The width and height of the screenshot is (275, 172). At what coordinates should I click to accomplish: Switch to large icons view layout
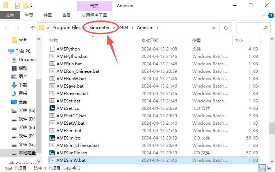[269, 168]
